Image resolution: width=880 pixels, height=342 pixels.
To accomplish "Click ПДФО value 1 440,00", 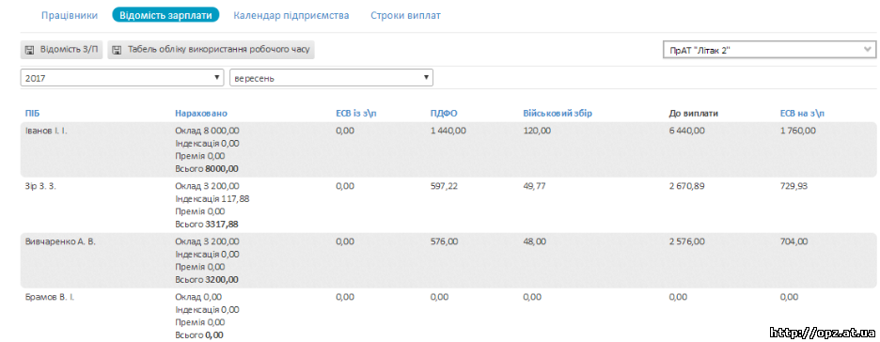I will point(448,130).
